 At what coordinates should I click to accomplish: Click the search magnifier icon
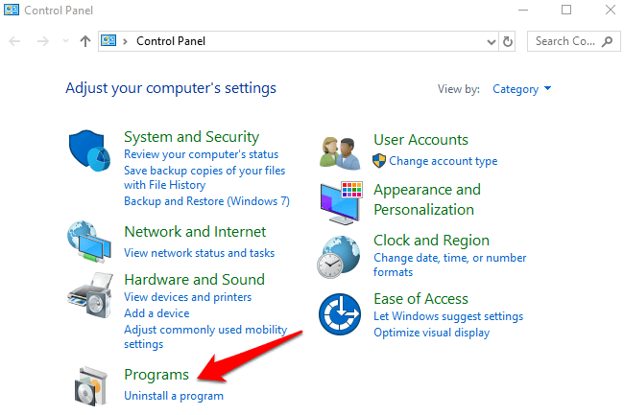click(x=607, y=41)
